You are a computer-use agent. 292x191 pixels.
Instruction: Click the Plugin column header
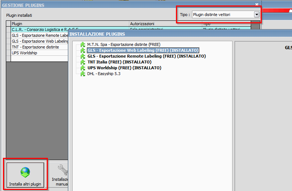click(70, 24)
